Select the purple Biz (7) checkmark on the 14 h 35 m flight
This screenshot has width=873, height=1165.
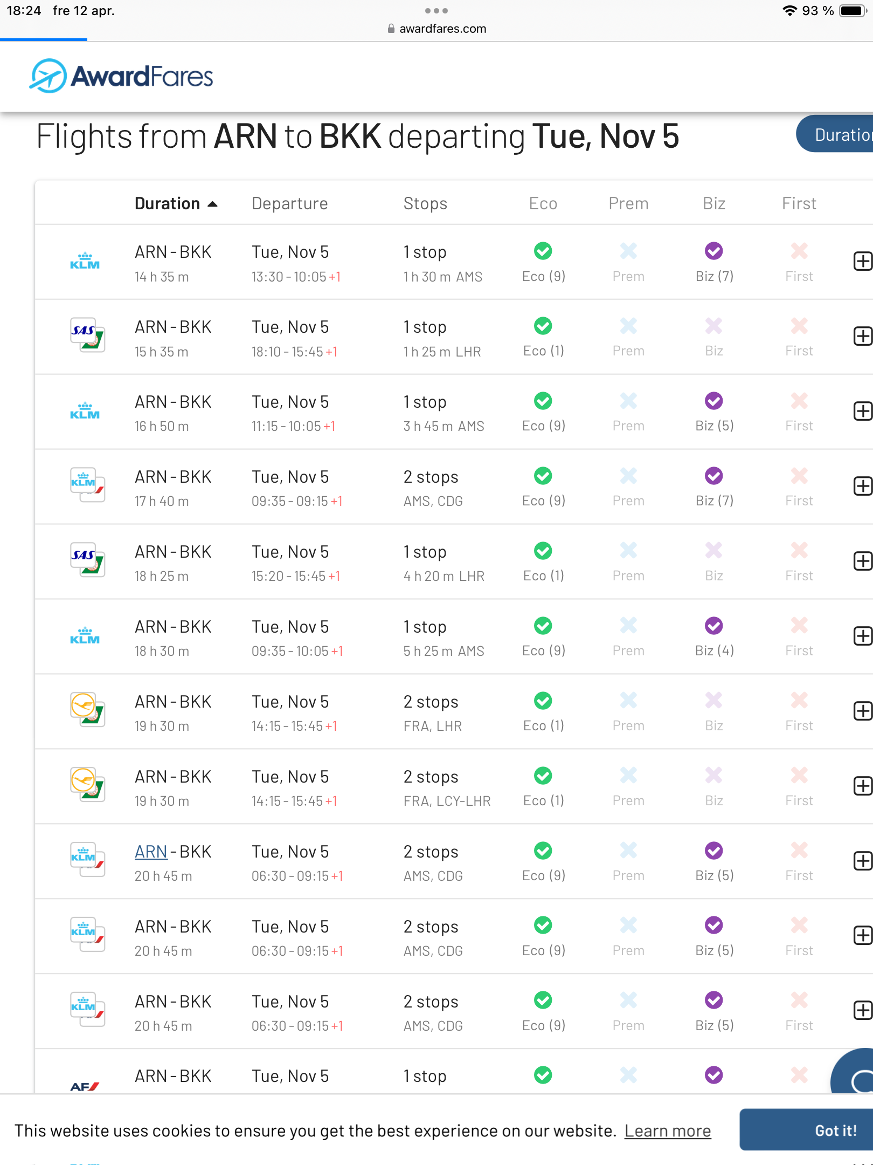[713, 251]
